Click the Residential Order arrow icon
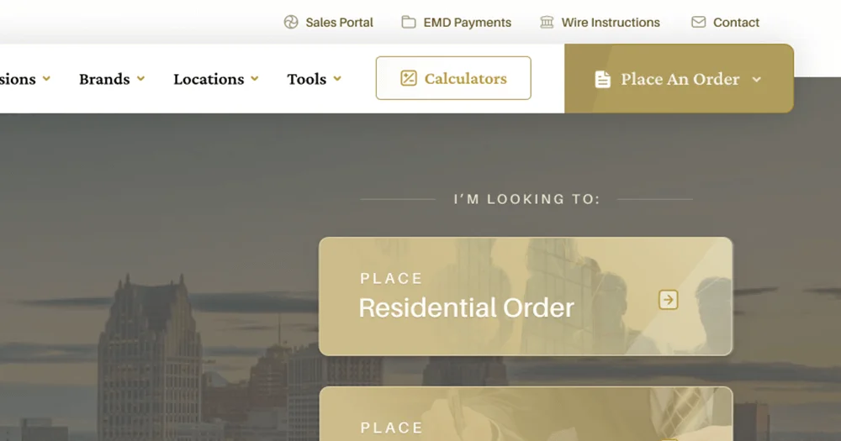Screen dimensions: 841x441 [669, 300]
